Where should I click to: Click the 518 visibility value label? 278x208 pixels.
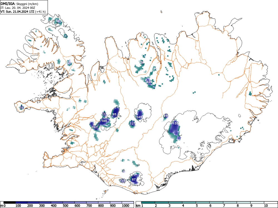pyautogui.click(x=69, y=63)
